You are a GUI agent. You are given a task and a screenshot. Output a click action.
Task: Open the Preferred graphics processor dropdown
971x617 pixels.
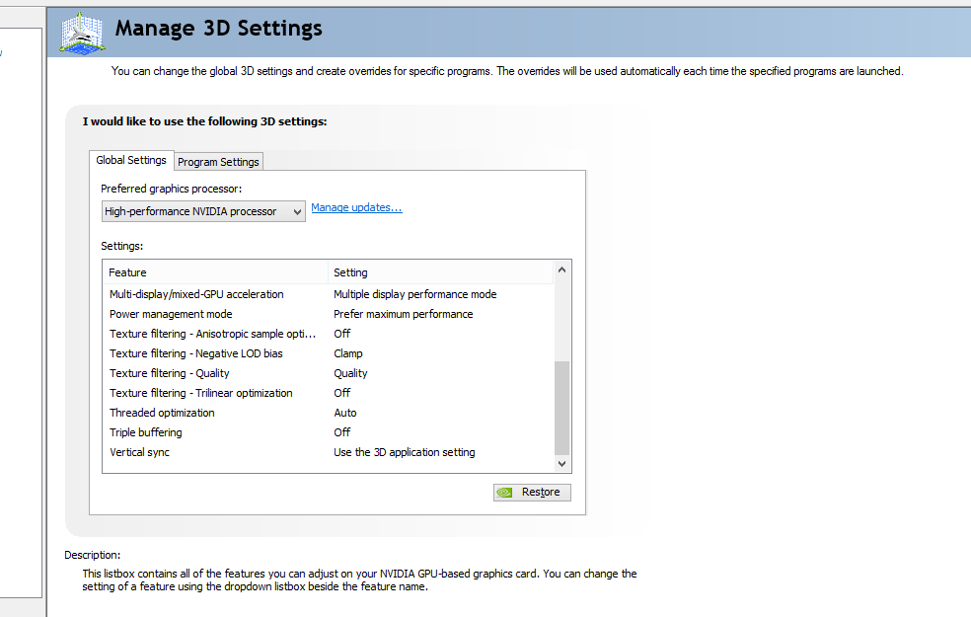click(203, 211)
